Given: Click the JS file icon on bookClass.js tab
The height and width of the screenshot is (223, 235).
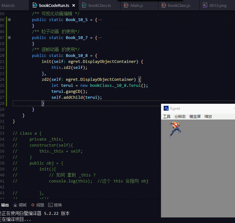Looking at the screenshot, I should click(164, 5).
